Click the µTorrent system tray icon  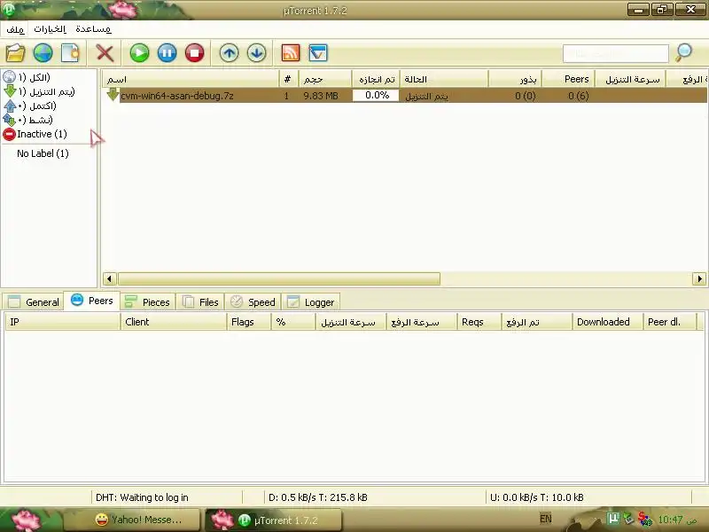(x=613, y=517)
